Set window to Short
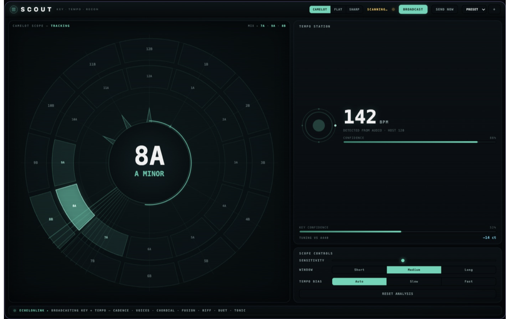Viewport: 510px width, 319px height. (359, 270)
